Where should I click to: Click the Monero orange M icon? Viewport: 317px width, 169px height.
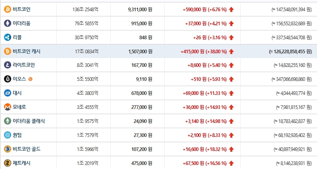[x=8, y=107]
